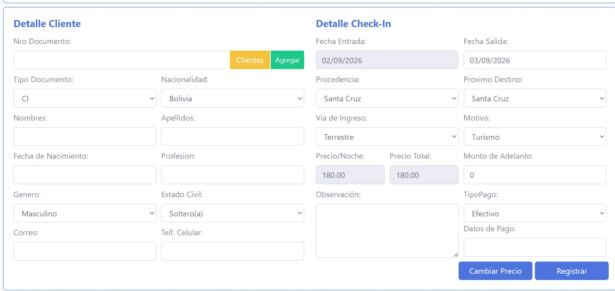Open TipoPago dropdown showing Efectivo
Image resolution: width=615 pixels, height=291 pixels.
click(535, 213)
